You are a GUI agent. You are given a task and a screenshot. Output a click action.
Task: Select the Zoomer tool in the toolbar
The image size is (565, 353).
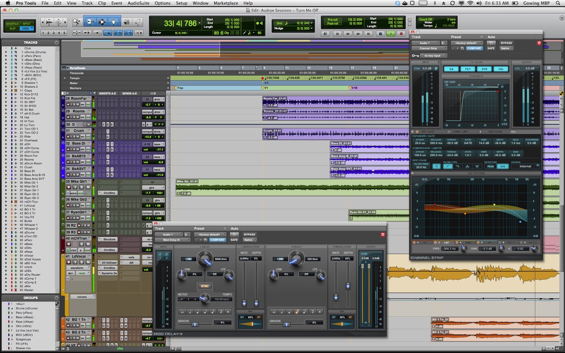point(77,21)
